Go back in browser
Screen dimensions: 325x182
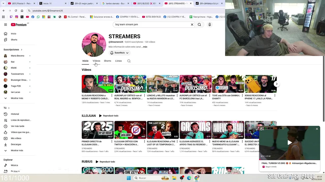pyautogui.click(x=4, y=11)
